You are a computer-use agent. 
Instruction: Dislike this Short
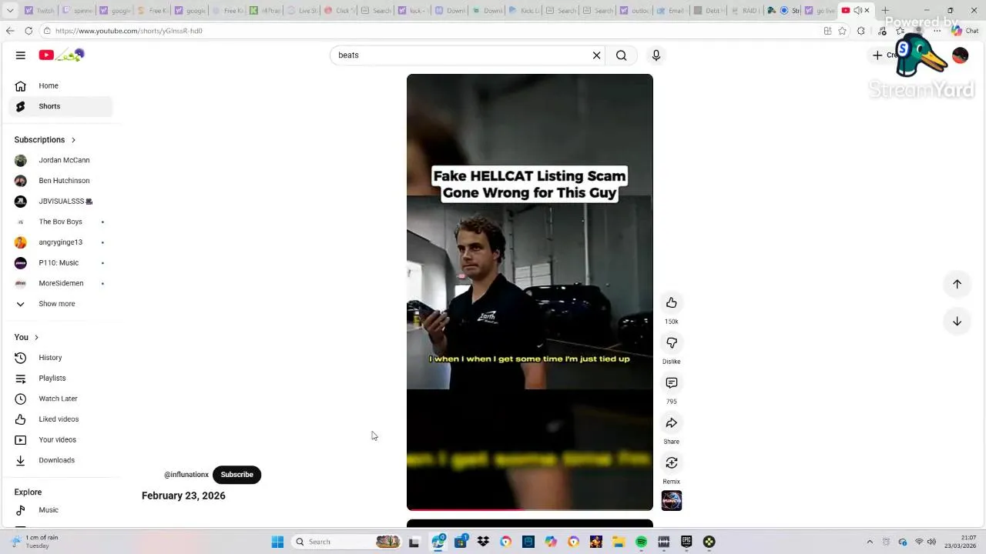(672, 343)
